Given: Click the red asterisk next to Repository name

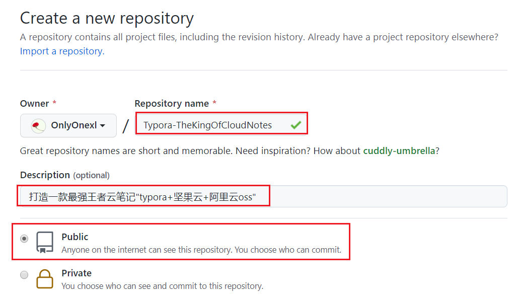Looking at the screenshot, I should [214, 103].
